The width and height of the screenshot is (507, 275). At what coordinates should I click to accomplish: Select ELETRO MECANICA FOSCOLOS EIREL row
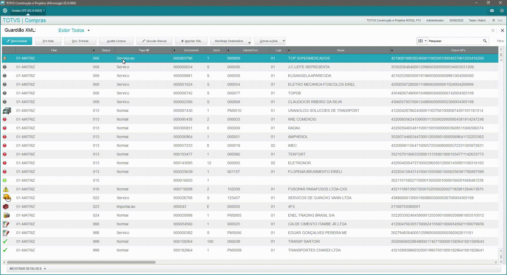250,84
